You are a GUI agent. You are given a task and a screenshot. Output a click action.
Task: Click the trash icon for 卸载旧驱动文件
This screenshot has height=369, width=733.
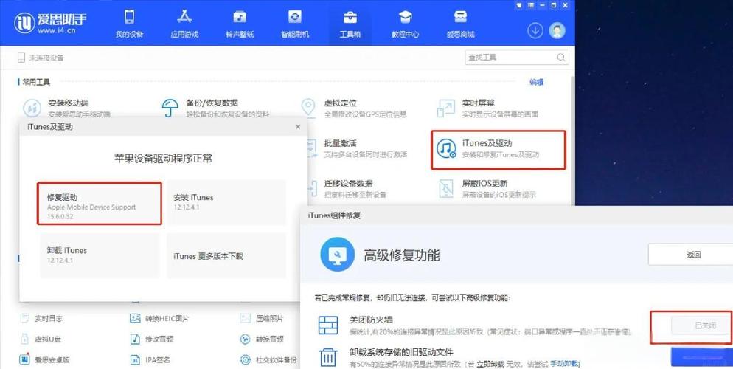click(x=328, y=358)
